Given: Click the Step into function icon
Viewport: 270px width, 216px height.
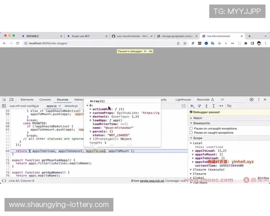Looking at the screenshot, I should pyautogui.click(x=207, y=106).
